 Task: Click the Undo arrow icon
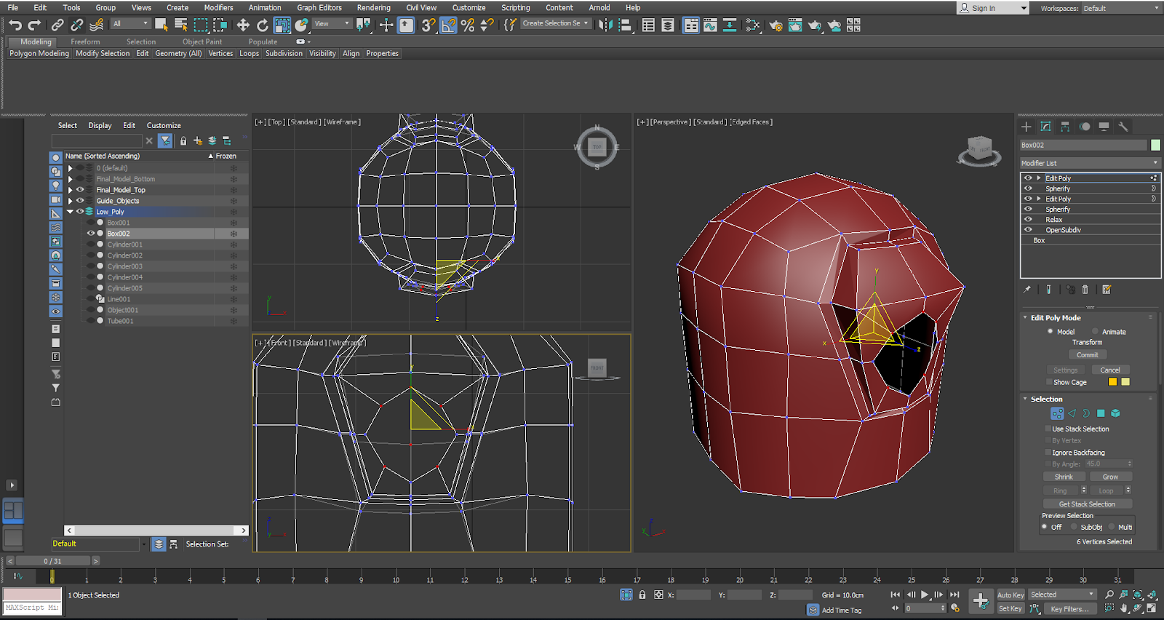(x=15, y=25)
